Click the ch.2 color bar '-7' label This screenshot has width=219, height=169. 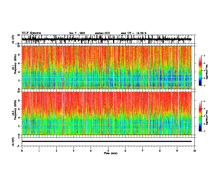point(204,131)
